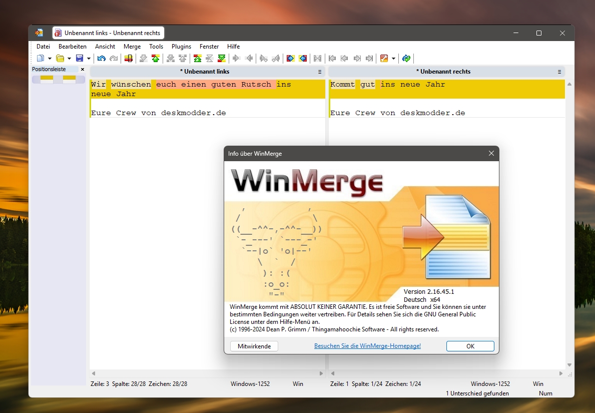The height and width of the screenshot is (413, 595).
Task: Click 'Besuchen Sie die WinMerge-Homepage!' link
Action: [367, 346]
